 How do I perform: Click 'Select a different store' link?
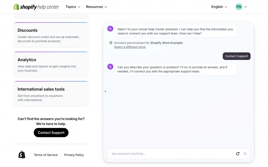click(130, 47)
